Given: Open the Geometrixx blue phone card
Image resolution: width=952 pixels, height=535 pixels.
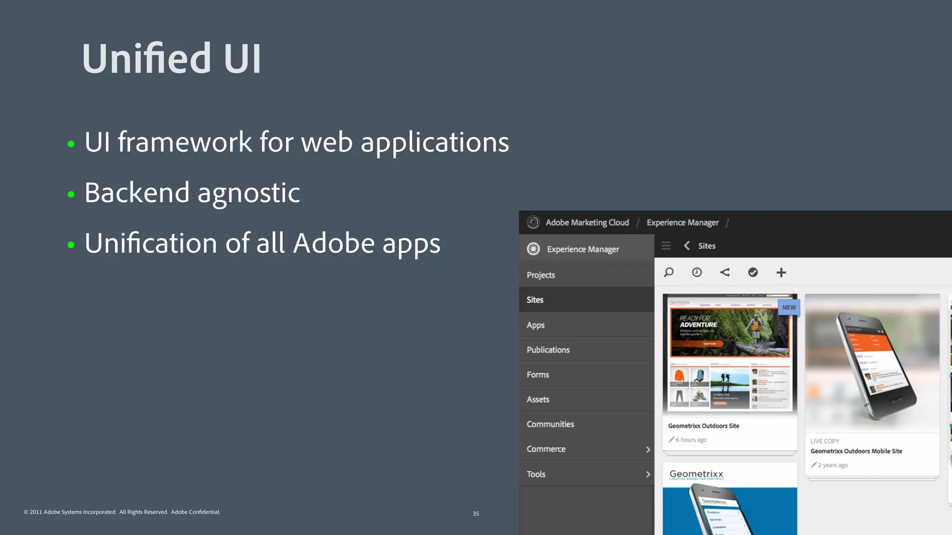Looking at the screenshot, I should [730, 499].
